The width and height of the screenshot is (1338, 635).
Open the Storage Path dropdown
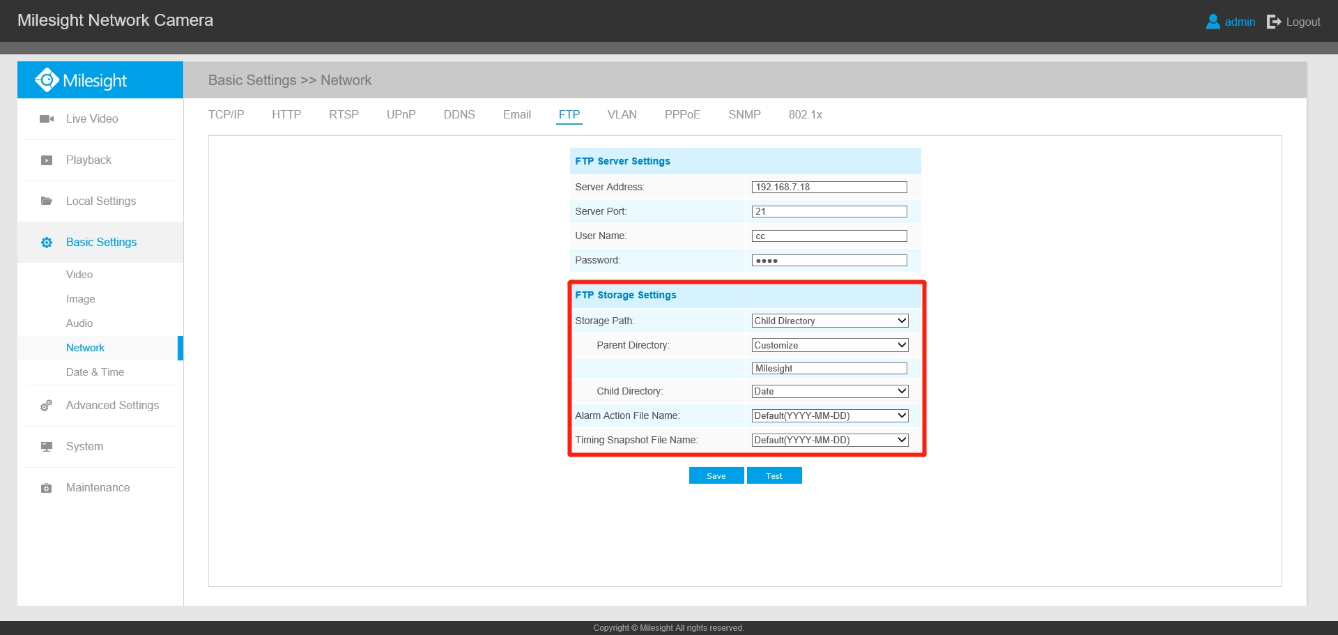coord(829,321)
